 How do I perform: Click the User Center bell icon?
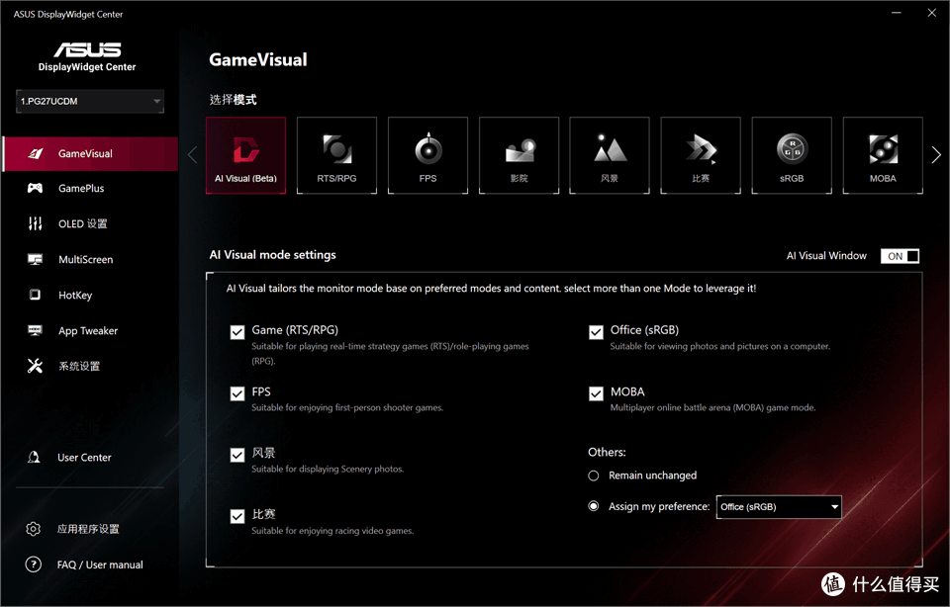pyautogui.click(x=34, y=458)
